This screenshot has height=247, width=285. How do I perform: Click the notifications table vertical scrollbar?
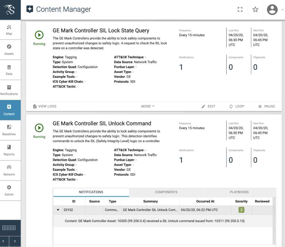(x=274, y=221)
